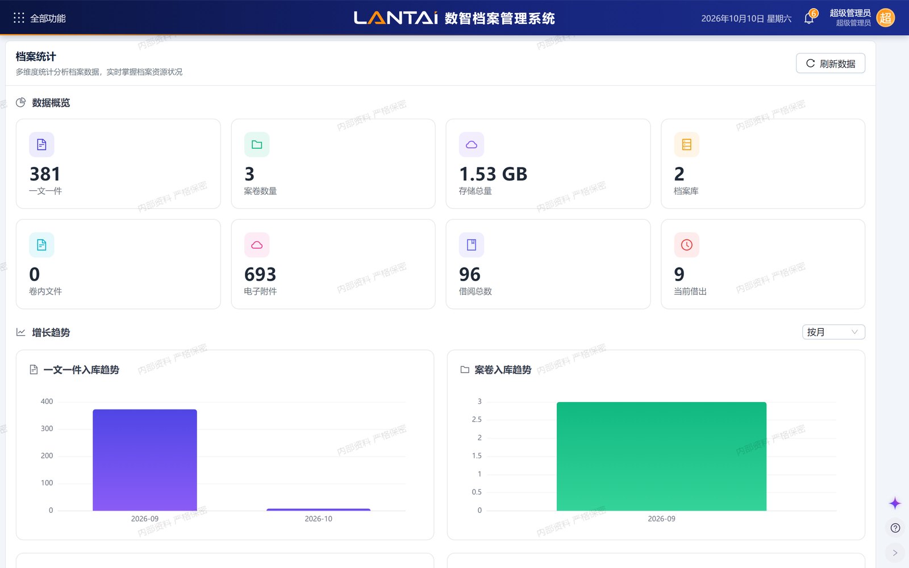Click the 案卷入库趋势 chart title
Screen dimensions: 909x568
tap(503, 370)
